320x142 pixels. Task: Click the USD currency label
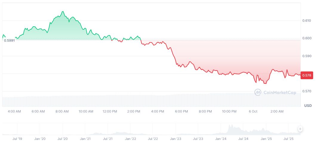(308, 106)
